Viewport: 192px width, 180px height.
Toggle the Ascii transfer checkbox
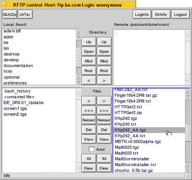pos(91,149)
